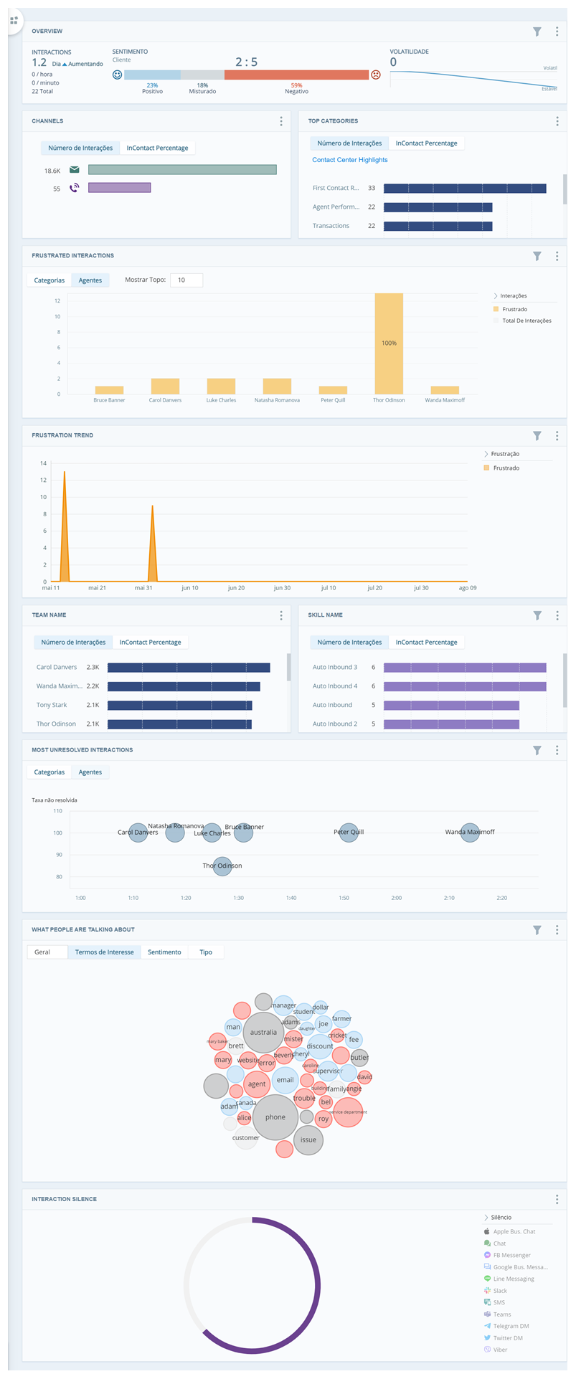Screen dimensions: 576x1379
Task: Toggle FB Messenger legend item
Action: 507,1255
